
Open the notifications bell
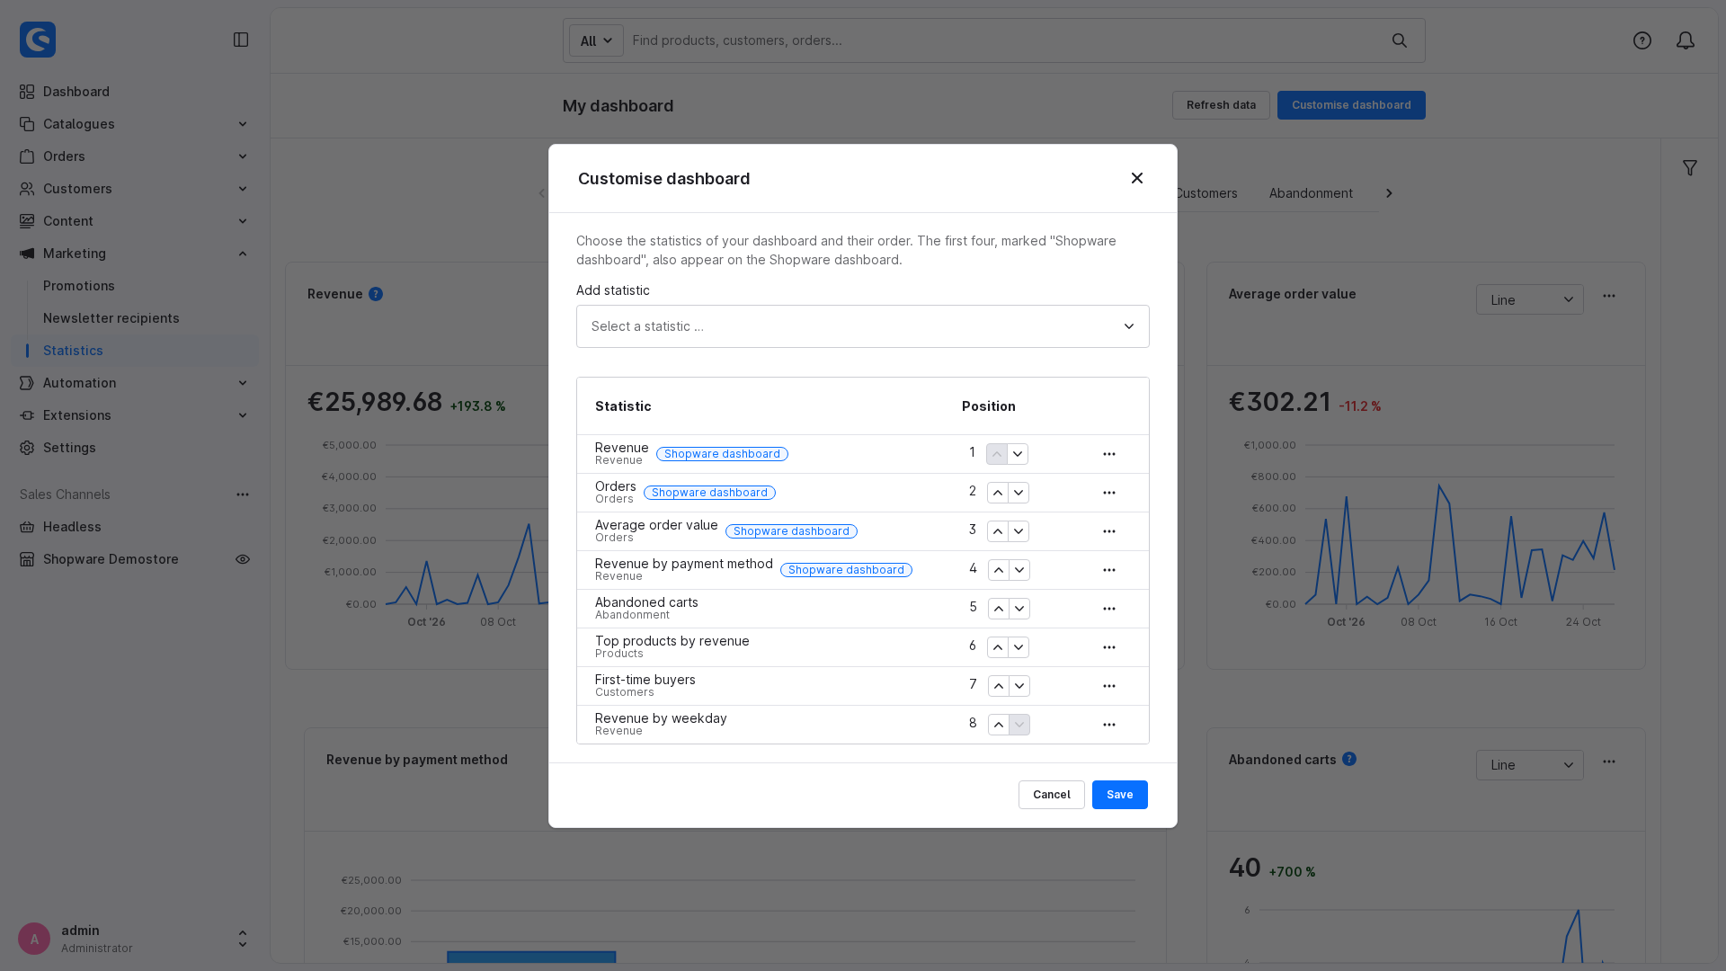(1686, 40)
